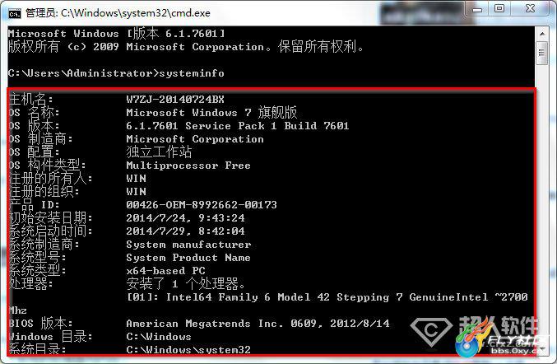Click the Intel64 Family 6 Model 42 line
This screenshot has height=364, width=557.
(x=327, y=297)
